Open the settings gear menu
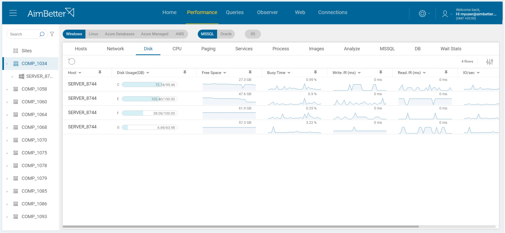505x233 pixels. [422, 14]
